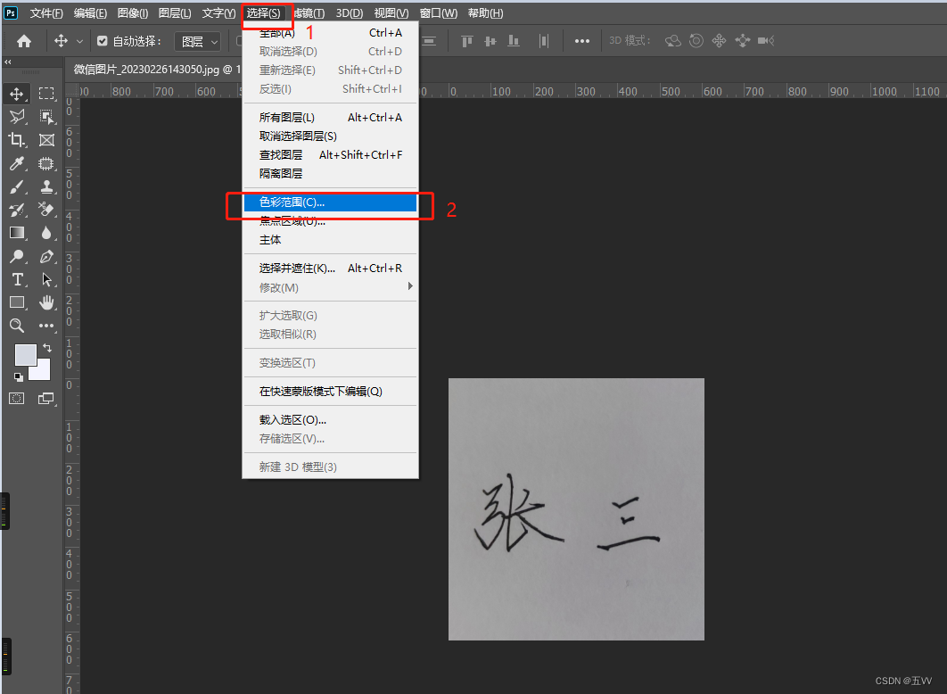Image resolution: width=947 pixels, height=694 pixels.
Task: Change the screen mode icon
Action: coord(46,398)
